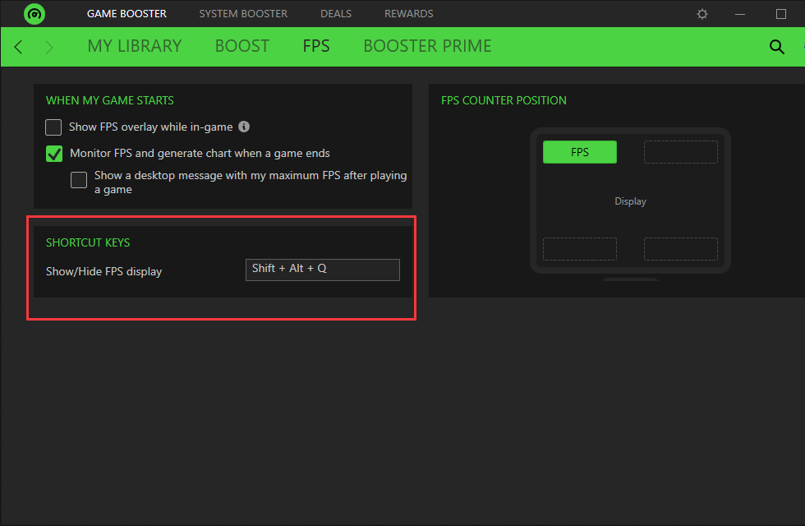Screen dimensions: 805x526
Task: Switch to the My Library tab
Action: 135,46
